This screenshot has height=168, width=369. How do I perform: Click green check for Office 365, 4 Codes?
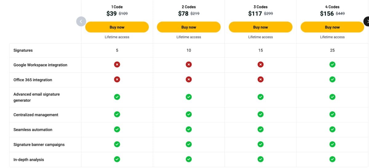(x=332, y=79)
